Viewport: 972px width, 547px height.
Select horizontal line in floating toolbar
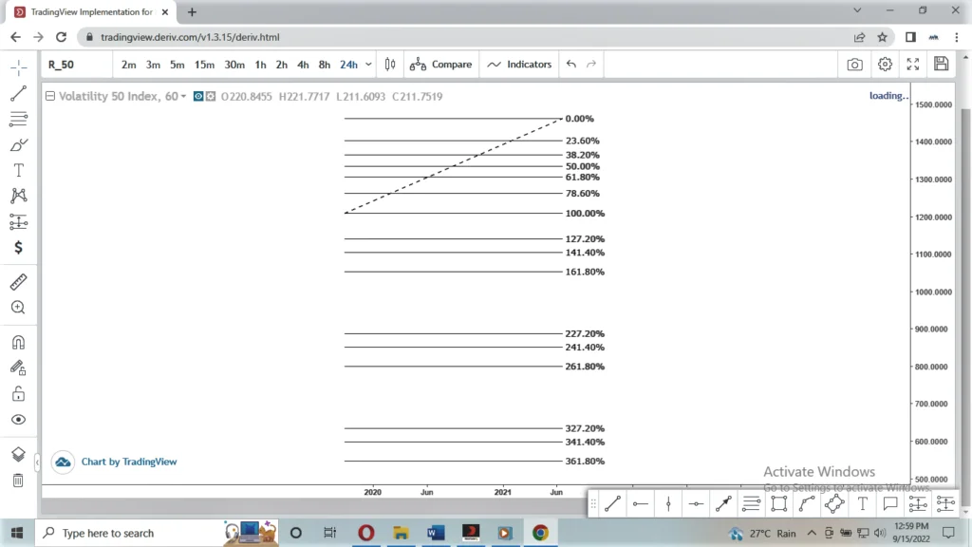tap(641, 503)
